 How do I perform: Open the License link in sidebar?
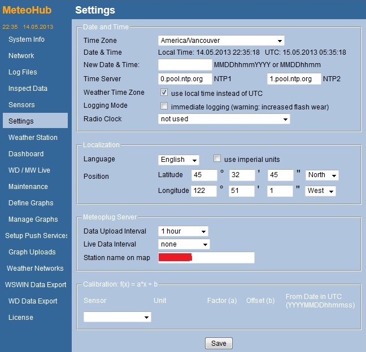(21, 318)
